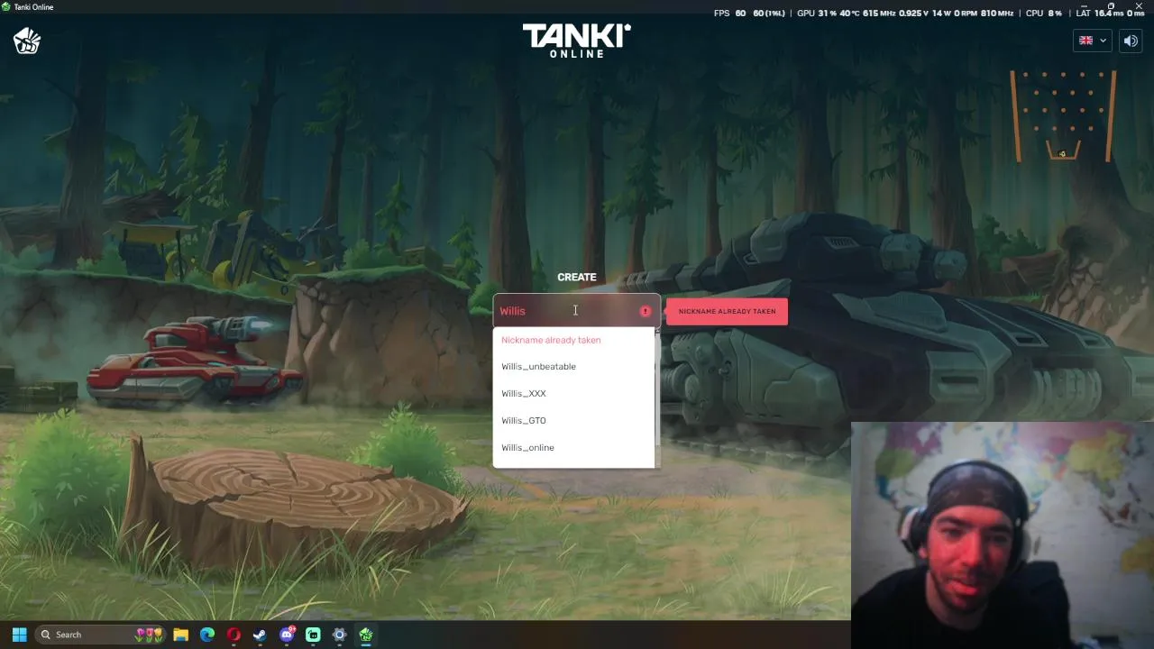Click the Tanki clan logo icon top-left
The width and height of the screenshot is (1154, 649).
(27, 41)
